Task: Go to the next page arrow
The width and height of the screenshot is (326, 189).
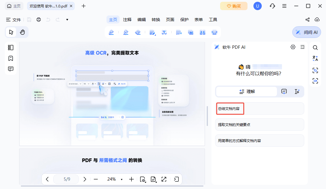Action: click(x=84, y=179)
